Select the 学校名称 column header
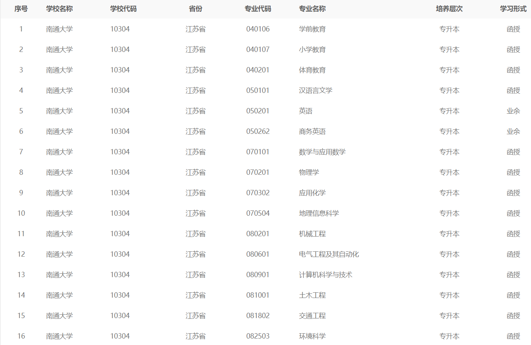Screen dimensions: 531x345 [x=60, y=9]
